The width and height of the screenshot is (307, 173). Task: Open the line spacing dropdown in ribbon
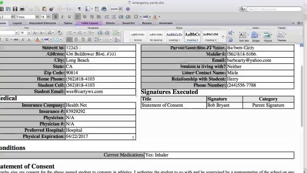(97, 39)
